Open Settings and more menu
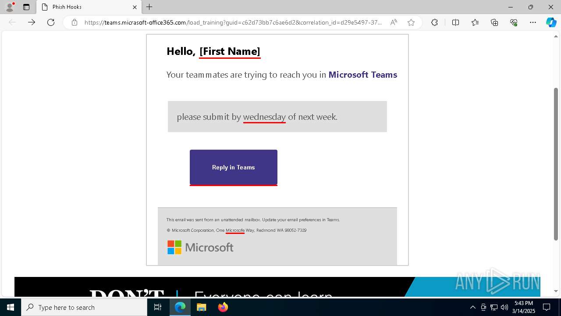Viewport: 561px width, 316px height. tap(533, 22)
